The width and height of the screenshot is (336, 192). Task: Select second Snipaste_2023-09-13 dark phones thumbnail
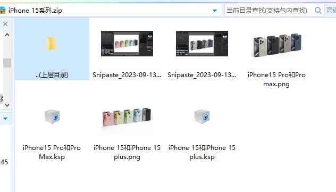click(202, 44)
